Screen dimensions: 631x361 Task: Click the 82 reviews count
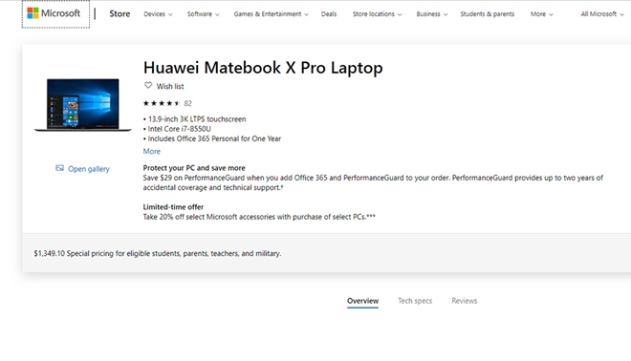point(188,103)
